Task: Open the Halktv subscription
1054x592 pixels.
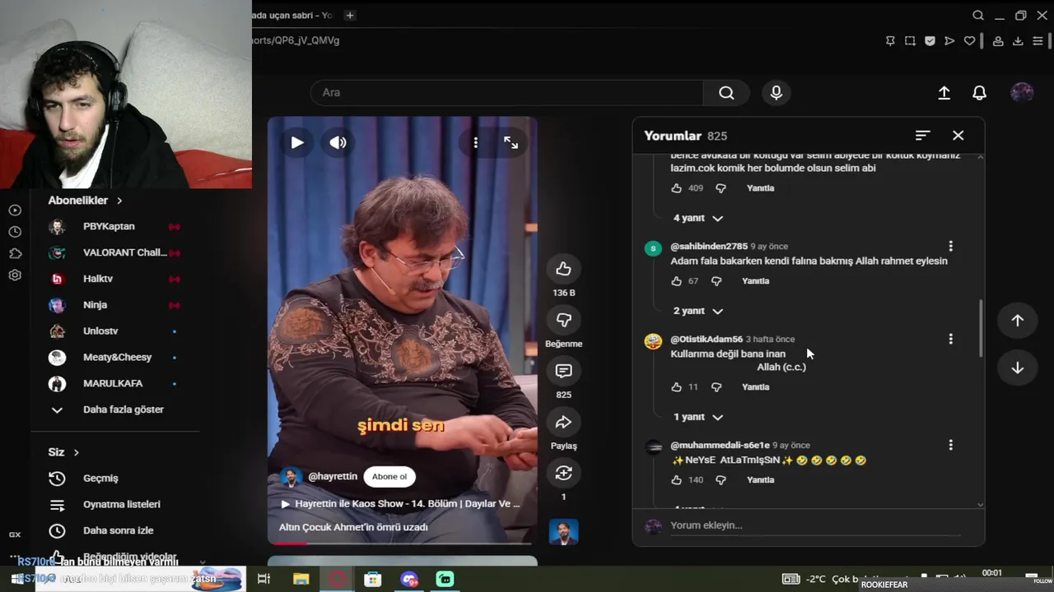Action: [115, 280]
